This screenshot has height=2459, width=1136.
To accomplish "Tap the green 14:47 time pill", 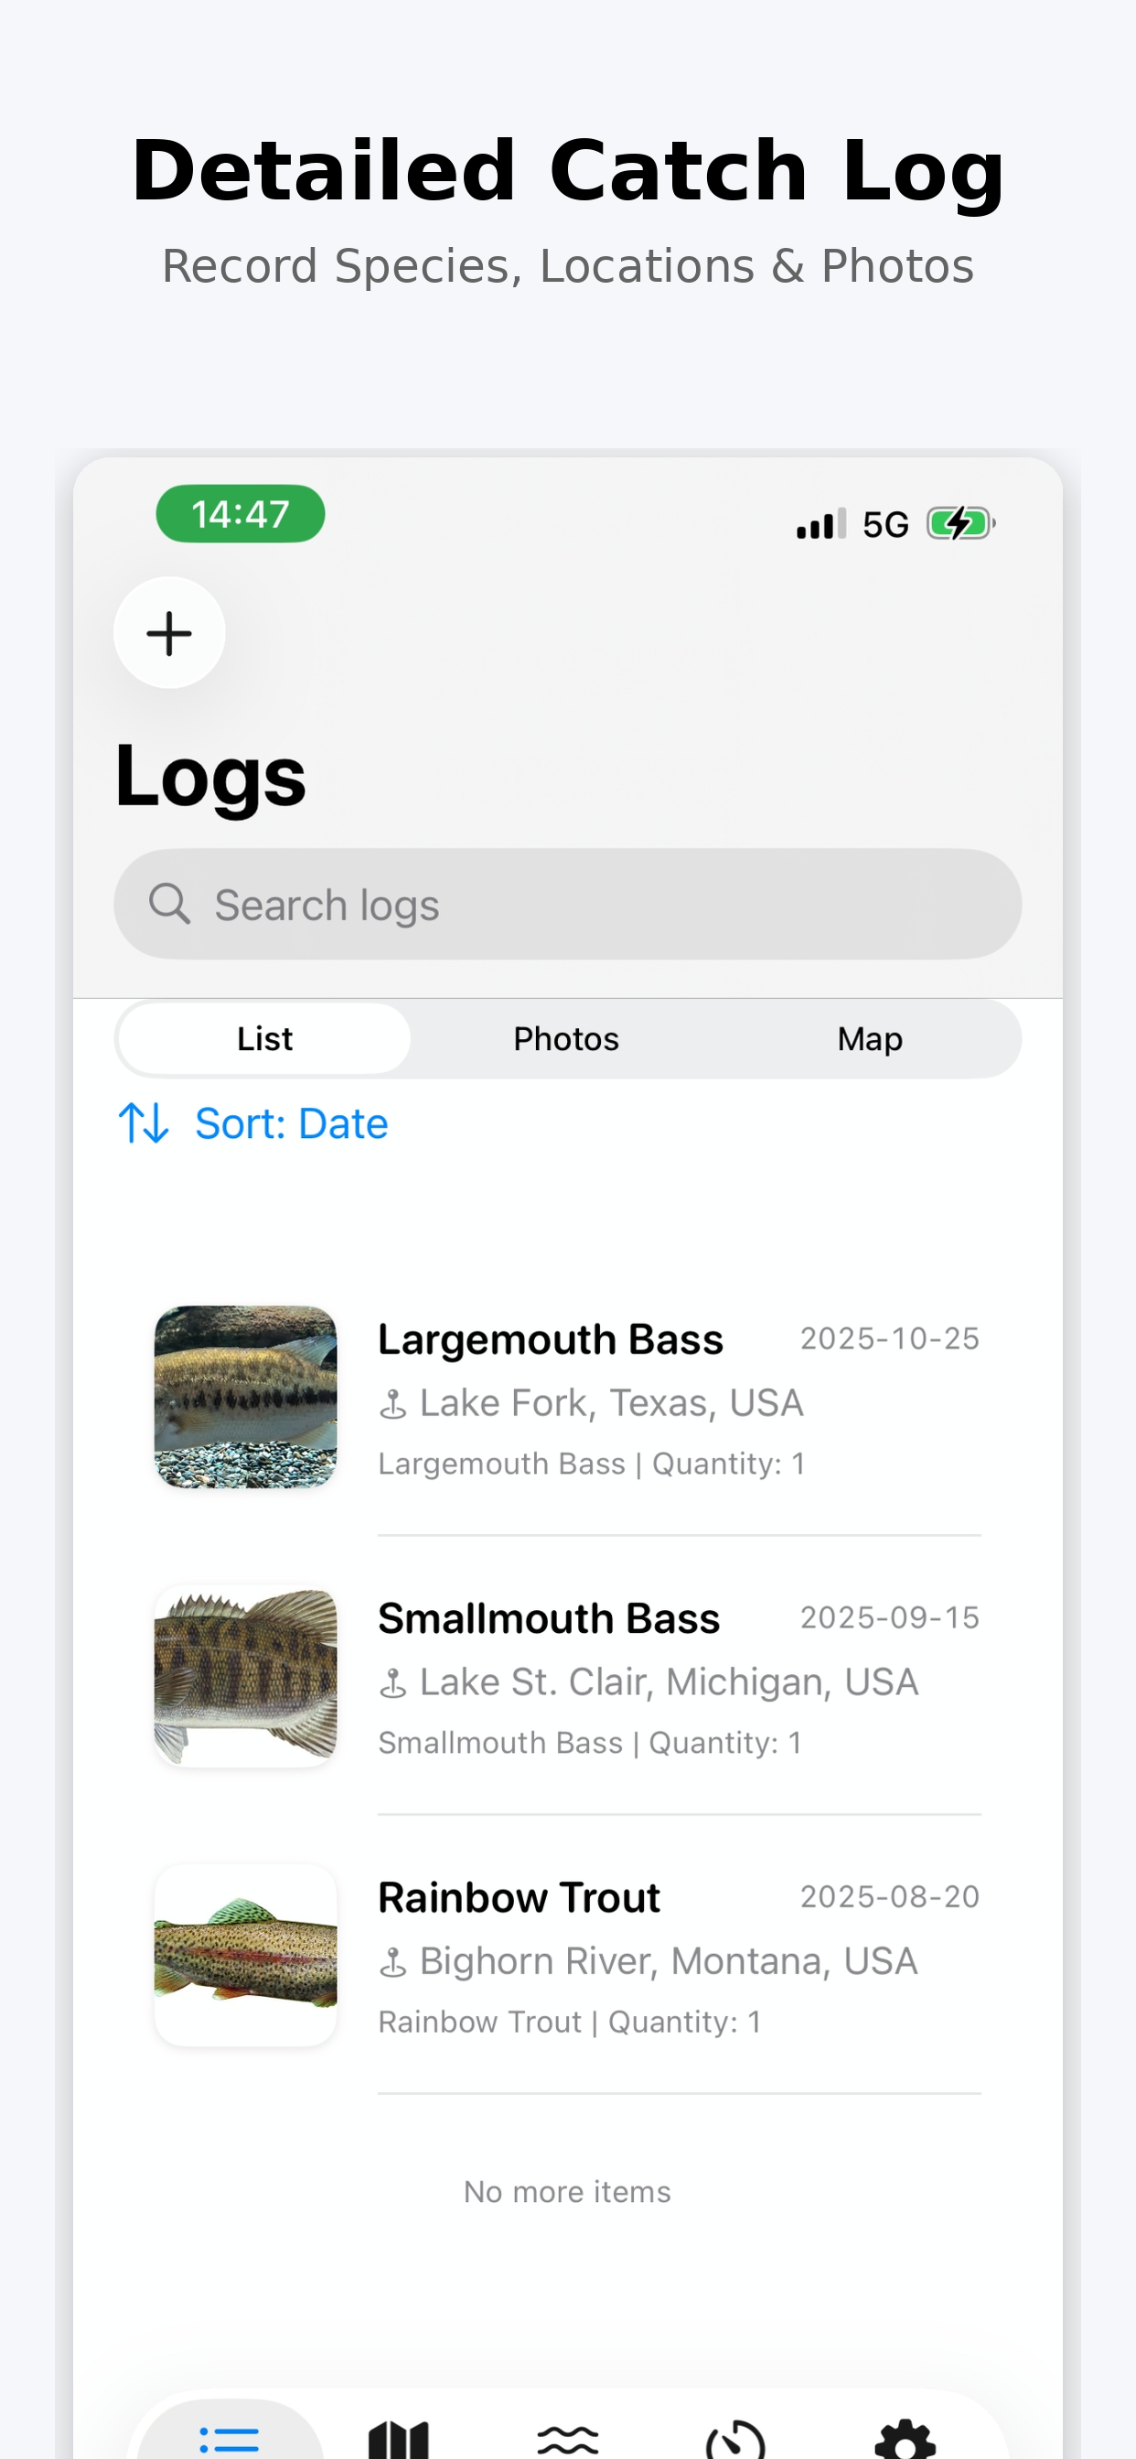I will coord(240,514).
